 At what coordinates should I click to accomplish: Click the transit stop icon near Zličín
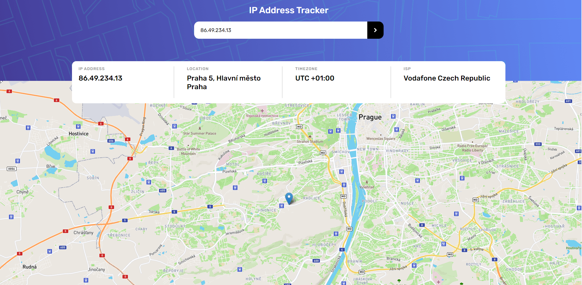(x=149, y=182)
